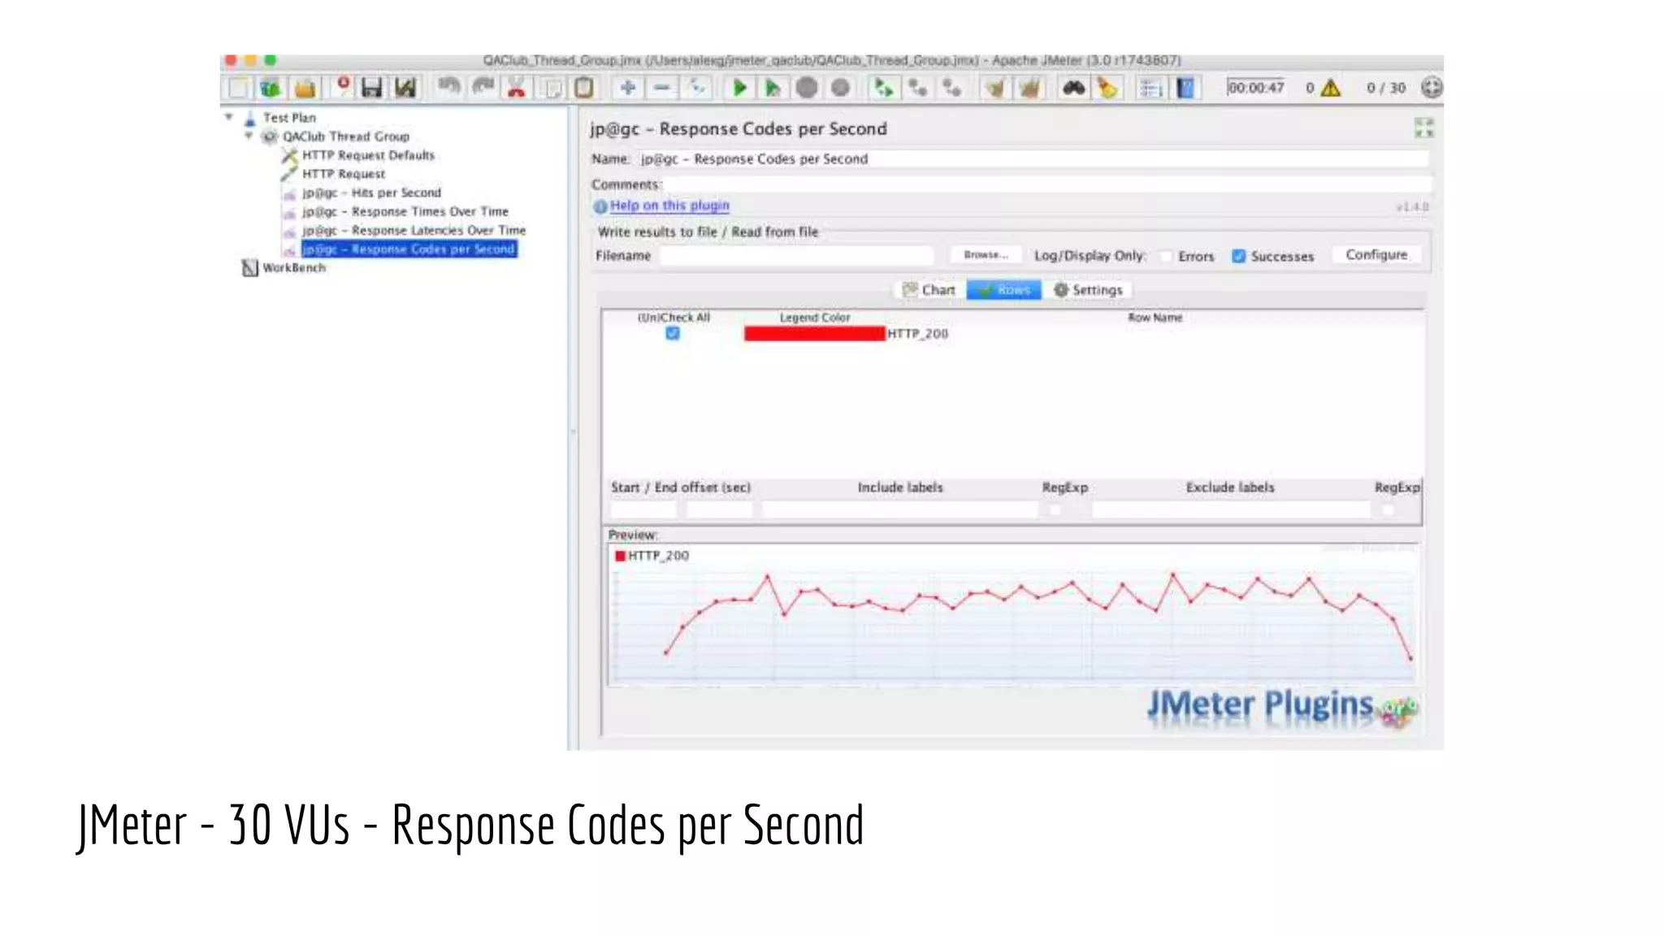Start test with no pauses icon
The width and height of the screenshot is (1664, 936).
[773, 88]
